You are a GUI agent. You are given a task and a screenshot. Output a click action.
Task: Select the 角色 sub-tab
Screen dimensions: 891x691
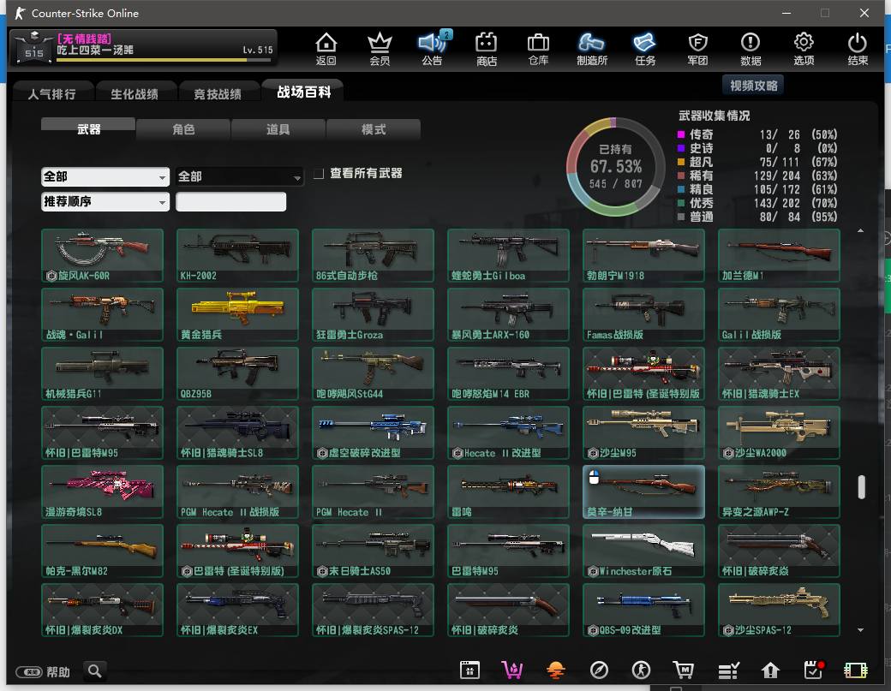[x=183, y=129]
